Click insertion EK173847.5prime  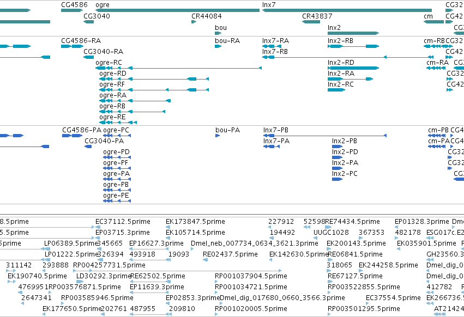coord(168,227)
